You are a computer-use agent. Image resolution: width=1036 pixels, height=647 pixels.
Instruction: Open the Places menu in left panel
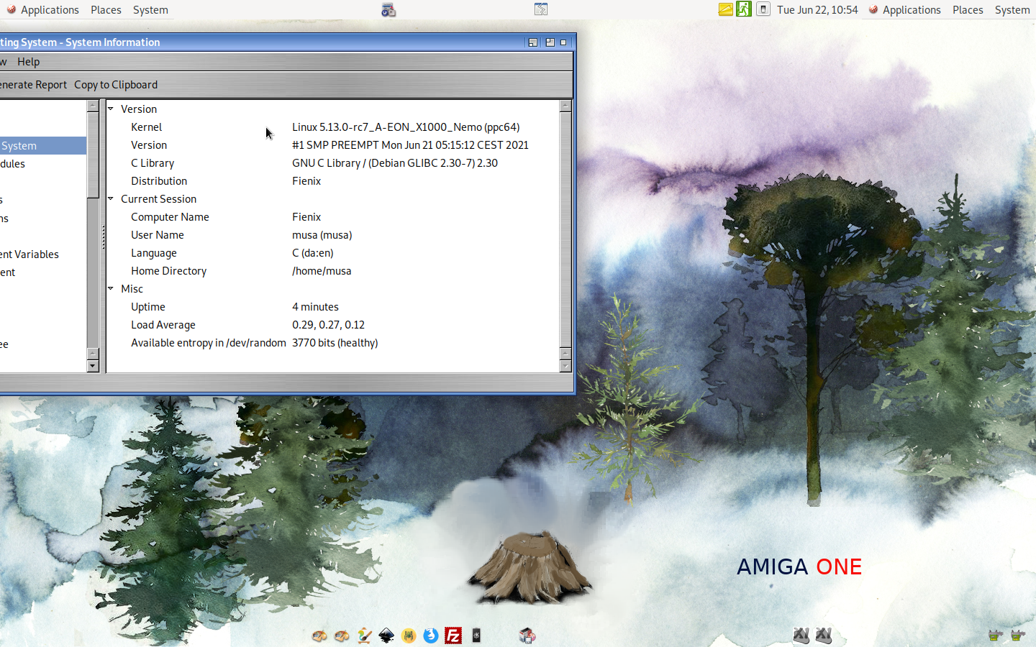pyautogui.click(x=106, y=10)
